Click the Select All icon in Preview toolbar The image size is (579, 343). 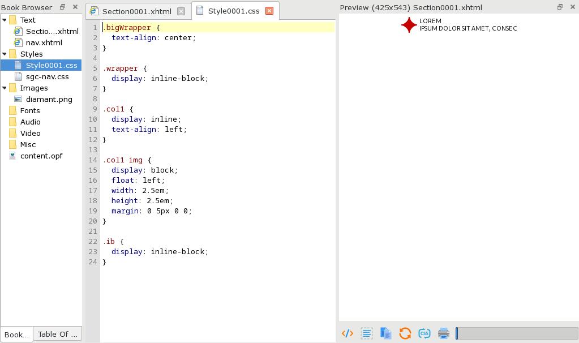pyautogui.click(x=366, y=333)
